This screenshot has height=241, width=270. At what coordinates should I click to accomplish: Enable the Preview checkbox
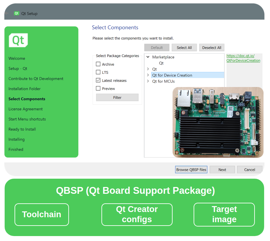pos(98,88)
